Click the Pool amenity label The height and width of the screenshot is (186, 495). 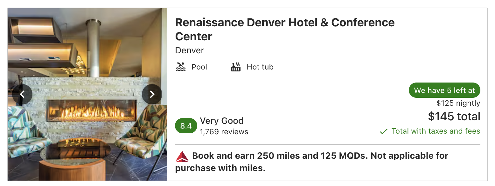(199, 67)
